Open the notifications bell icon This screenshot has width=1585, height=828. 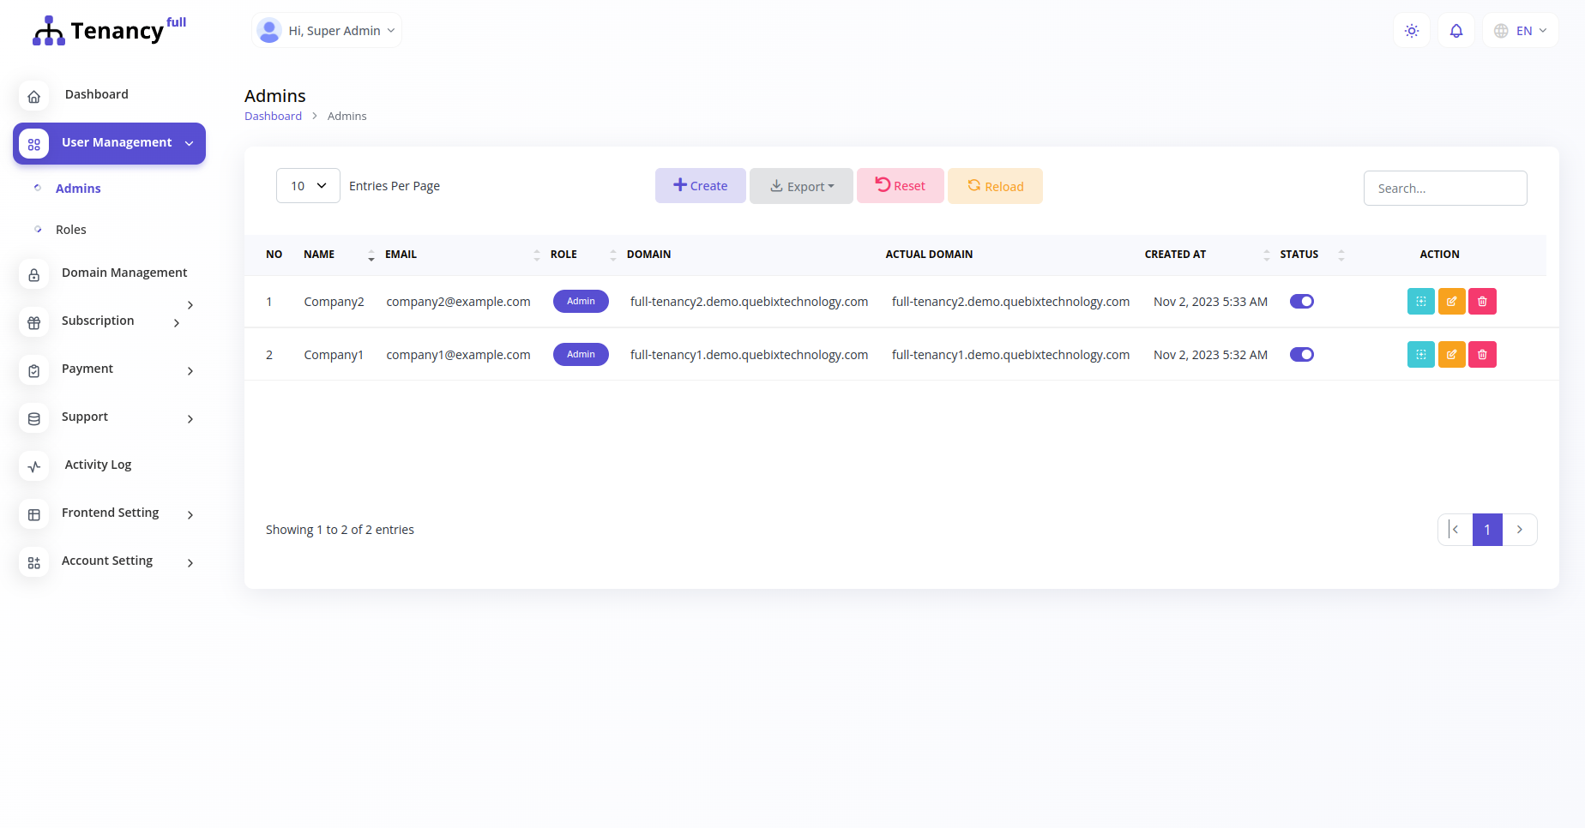point(1456,30)
